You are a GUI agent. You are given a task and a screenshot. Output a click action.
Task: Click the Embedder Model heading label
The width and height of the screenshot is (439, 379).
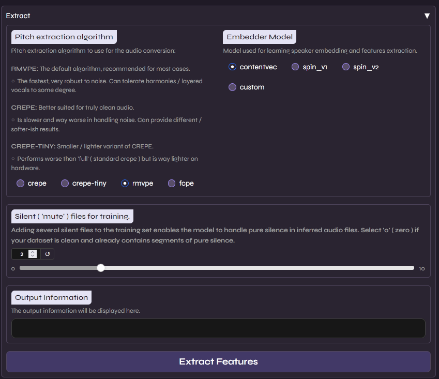tap(260, 37)
